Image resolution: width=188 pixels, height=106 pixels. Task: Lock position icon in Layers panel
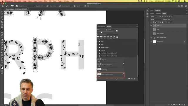tap(158, 22)
